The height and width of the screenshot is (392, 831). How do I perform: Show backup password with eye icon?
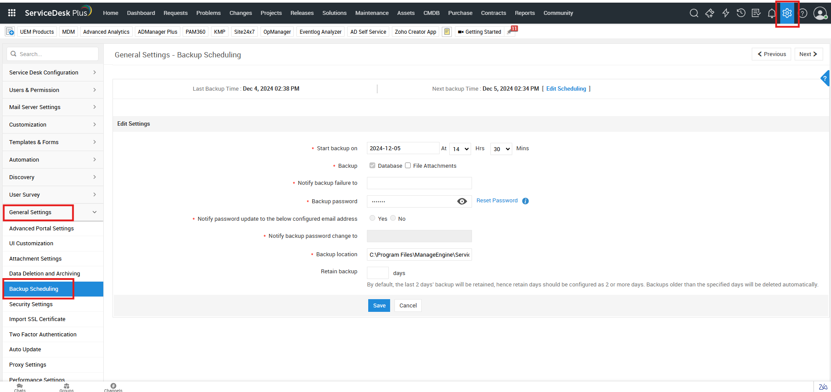pos(461,201)
